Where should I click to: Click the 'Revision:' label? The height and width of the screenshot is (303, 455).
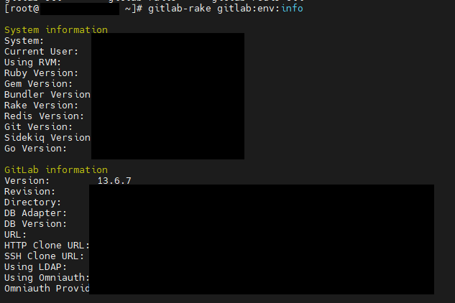click(29, 192)
